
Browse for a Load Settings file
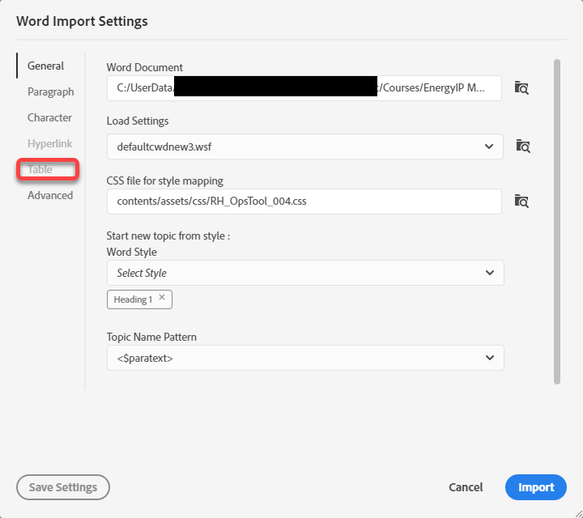[x=523, y=146]
